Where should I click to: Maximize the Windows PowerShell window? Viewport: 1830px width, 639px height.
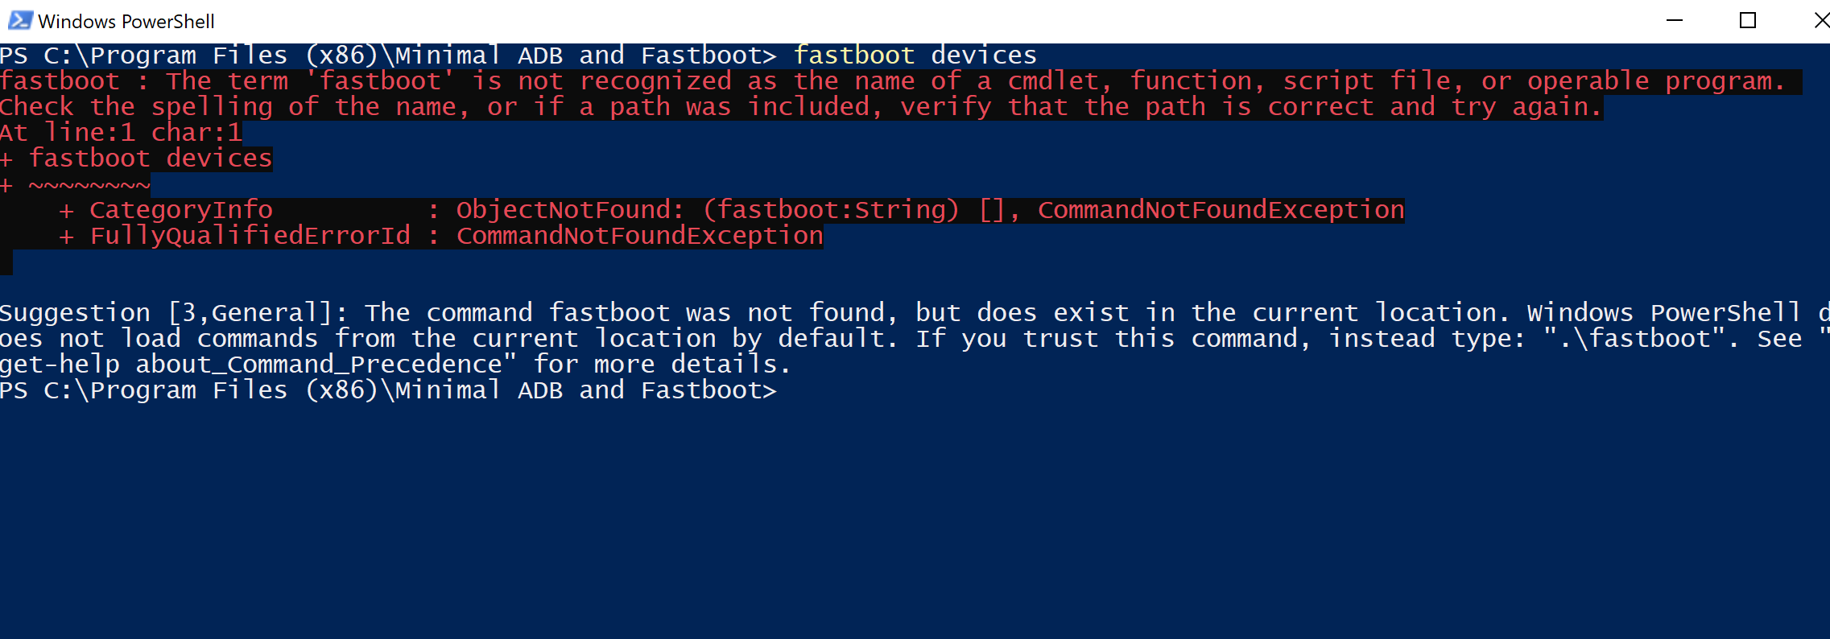coord(1748,20)
